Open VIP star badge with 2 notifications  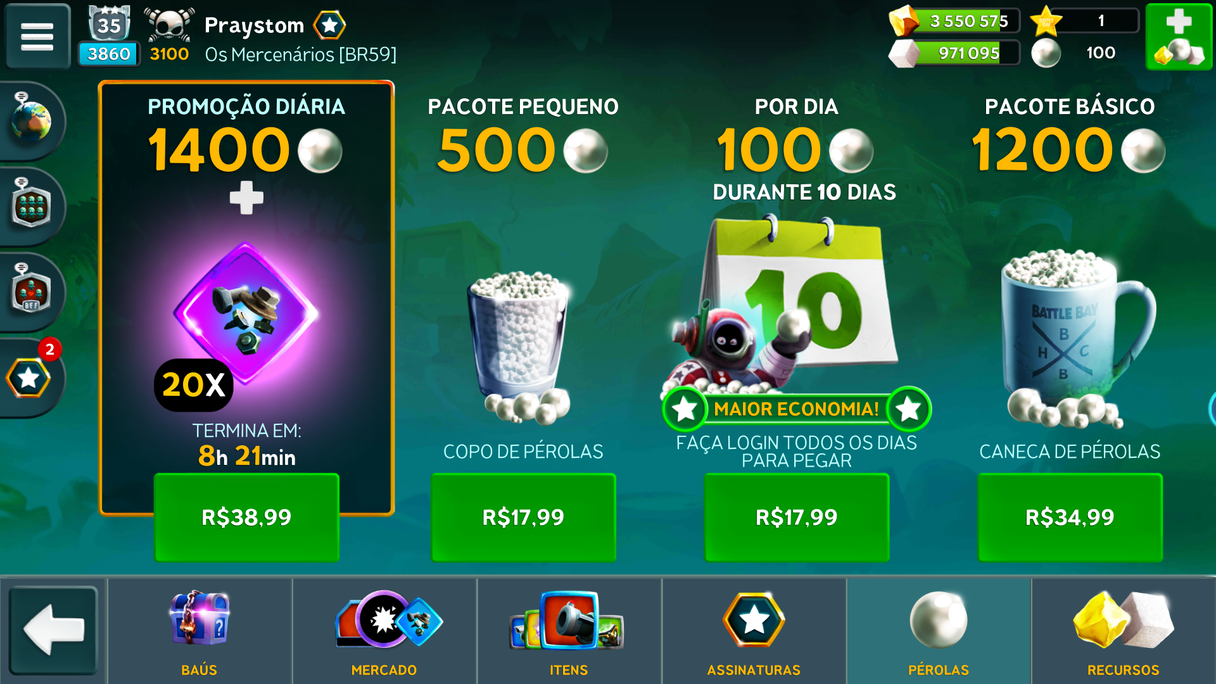(30, 377)
